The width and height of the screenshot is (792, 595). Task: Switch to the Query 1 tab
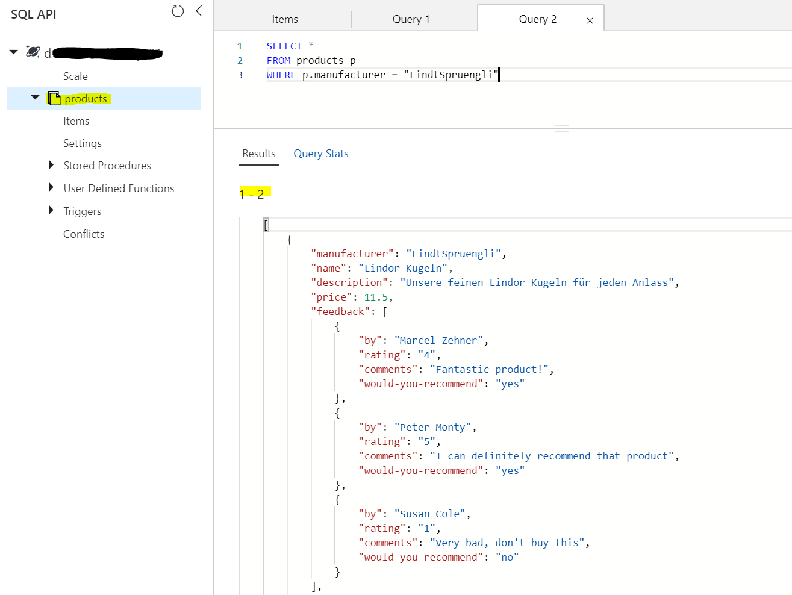pos(411,19)
